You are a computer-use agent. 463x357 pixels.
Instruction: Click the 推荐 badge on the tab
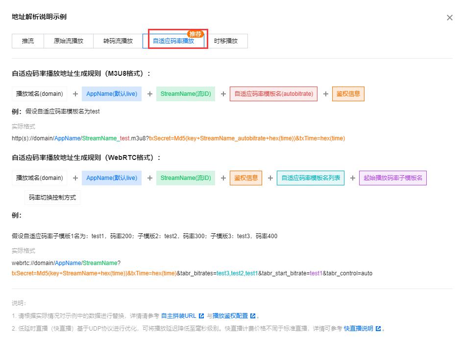click(195, 34)
